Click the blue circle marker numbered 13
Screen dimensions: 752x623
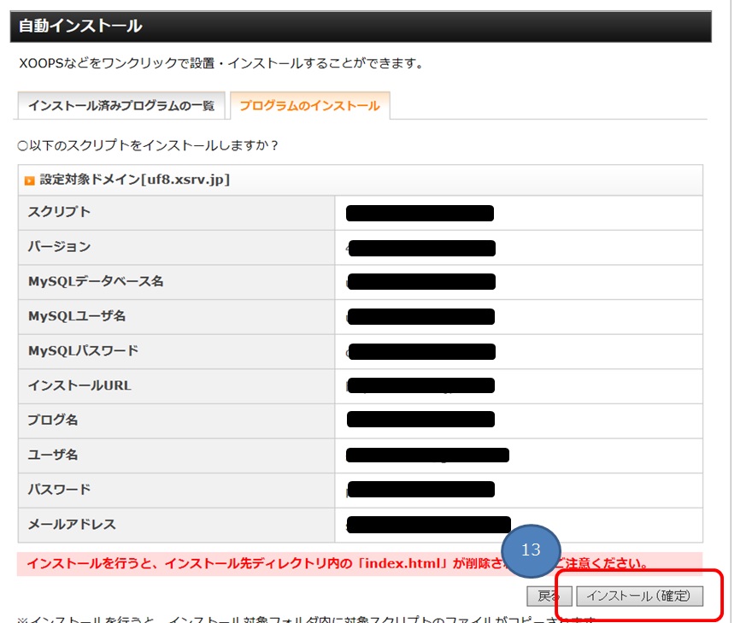click(x=531, y=550)
